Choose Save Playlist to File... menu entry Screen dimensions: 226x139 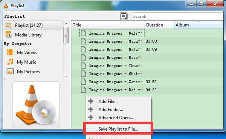pos(118,129)
